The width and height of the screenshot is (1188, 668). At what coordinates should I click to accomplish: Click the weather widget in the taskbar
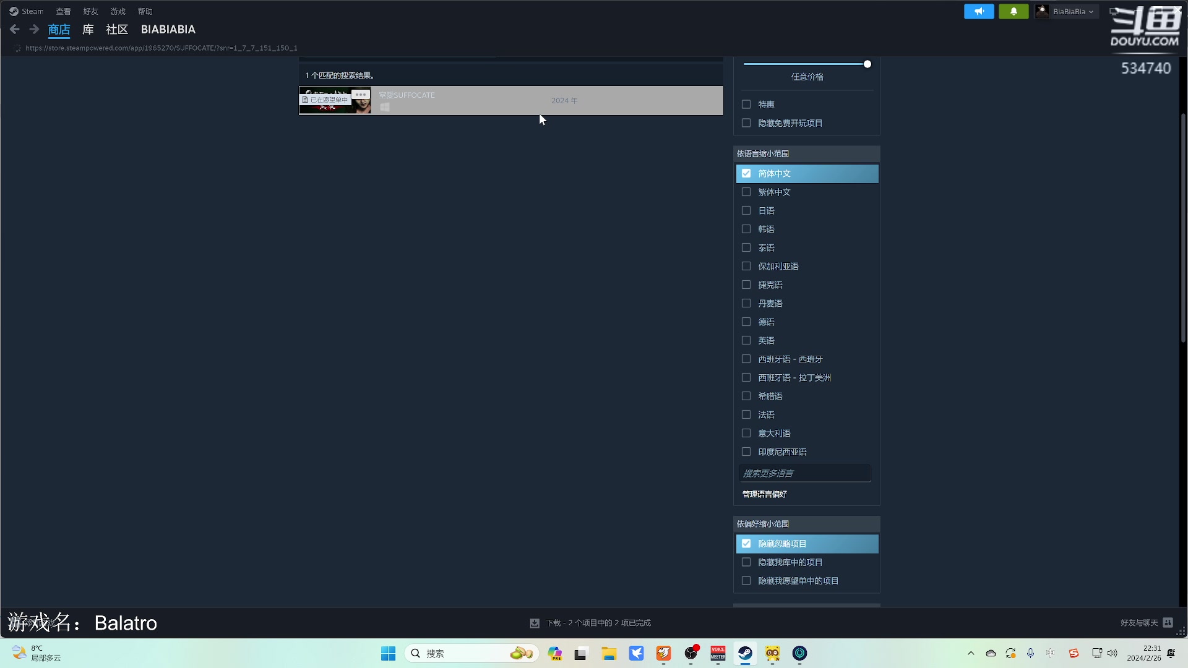pos(37,653)
